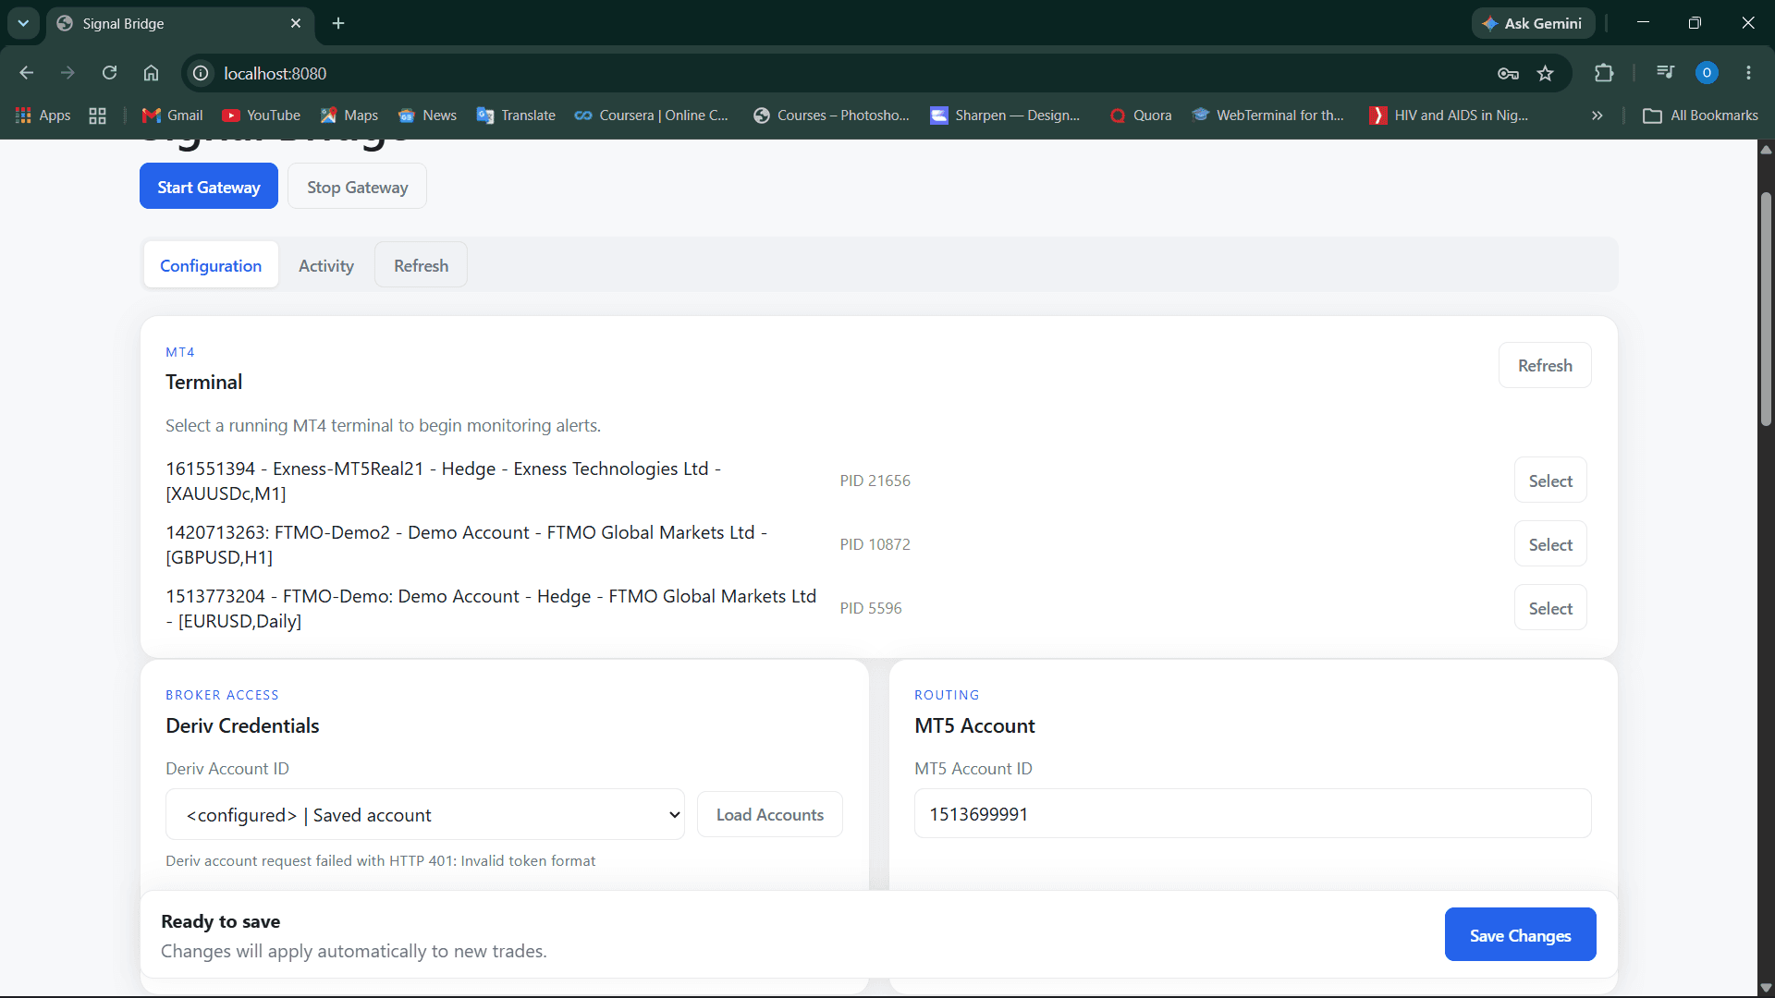Screen dimensions: 1775x998
Task: Open the News bookmark
Action: [427, 116]
